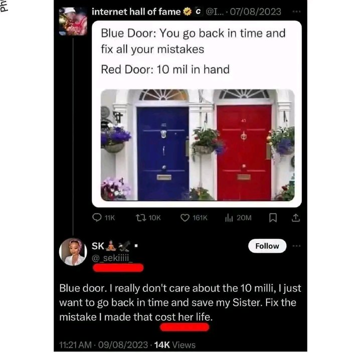Open the @_sekiiiii_ handle link
This screenshot has height=361, width=361.
click(112, 258)
